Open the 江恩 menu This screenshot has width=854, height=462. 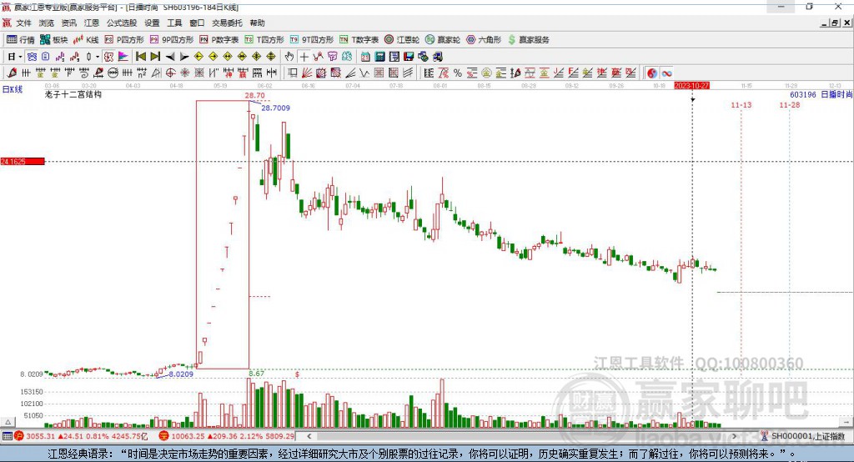coord(92,23)
